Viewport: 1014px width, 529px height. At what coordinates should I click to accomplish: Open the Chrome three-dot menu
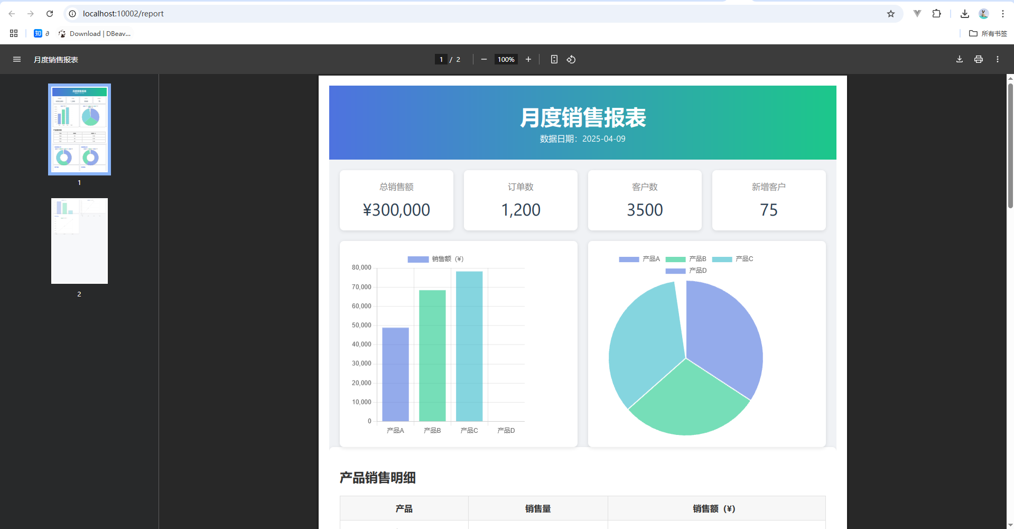point(1003,13)
